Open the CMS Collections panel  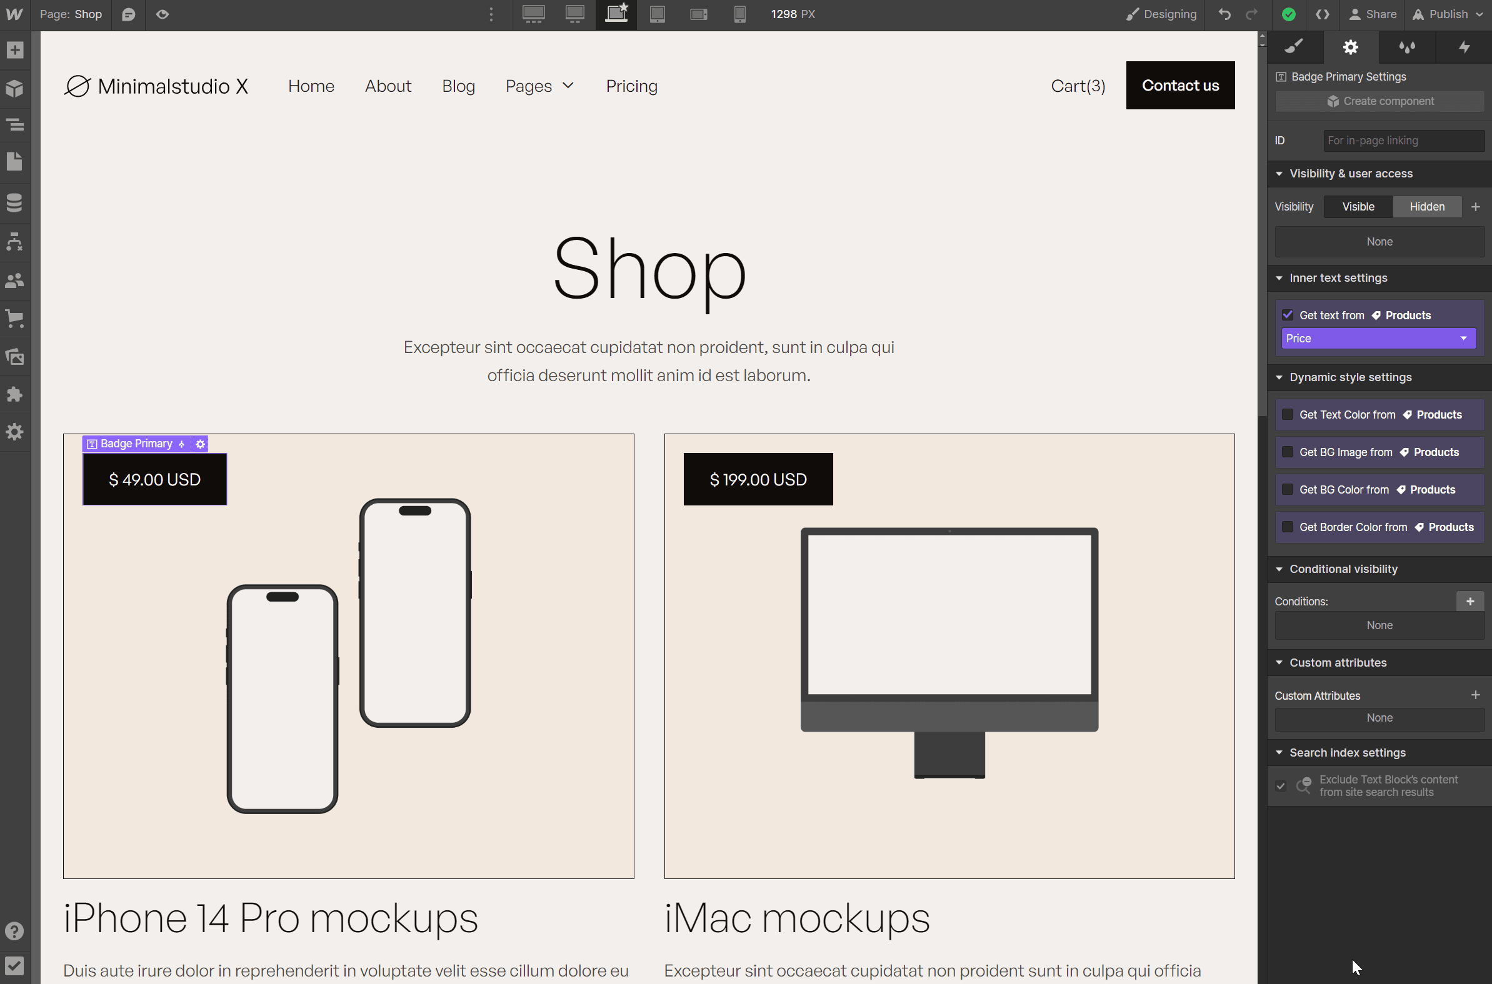[x=15, y=202]
